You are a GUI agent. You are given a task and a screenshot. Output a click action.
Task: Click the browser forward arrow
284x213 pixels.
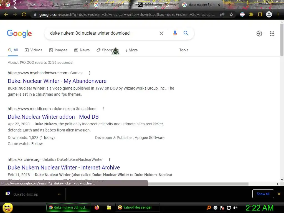(x=15, y=14)
